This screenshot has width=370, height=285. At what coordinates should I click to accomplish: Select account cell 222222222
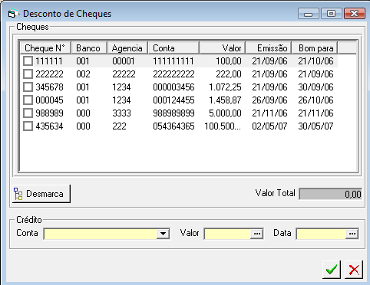click(173, 74)
